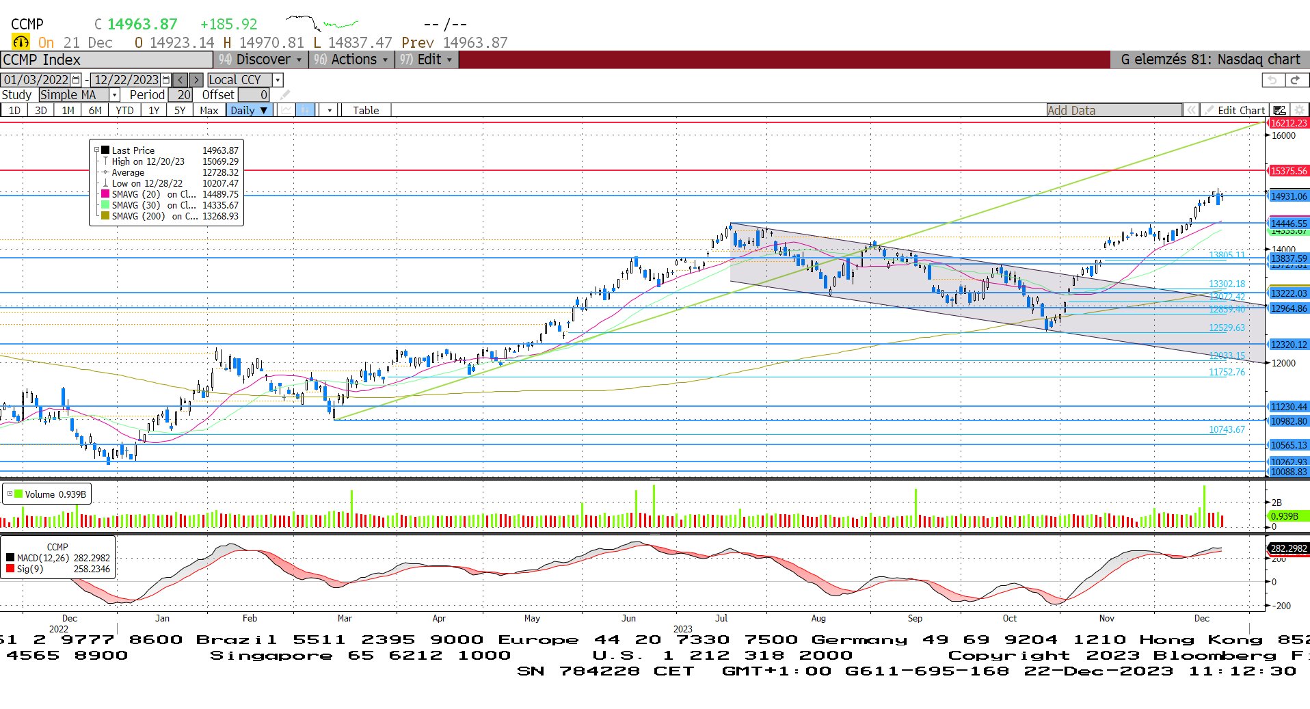Click the previous date range arrow

(x=180, y=80)
